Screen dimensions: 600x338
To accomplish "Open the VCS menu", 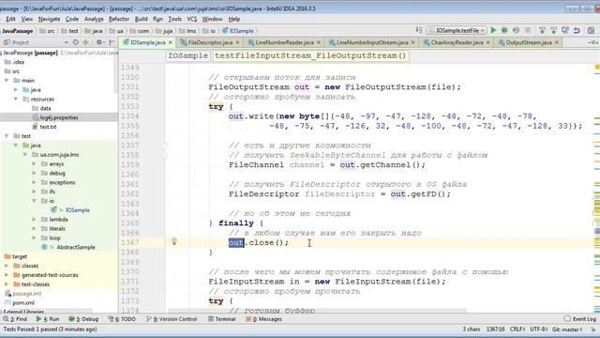I will click(191, 19).
